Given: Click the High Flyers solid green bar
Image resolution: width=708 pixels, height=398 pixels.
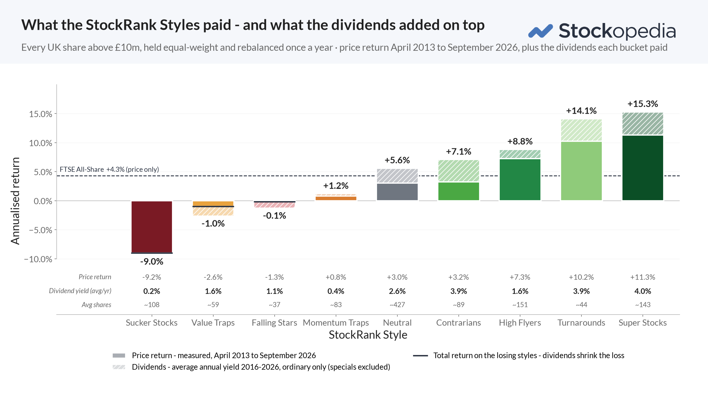Looking at the screenshot, I should [x=520, y=180].
